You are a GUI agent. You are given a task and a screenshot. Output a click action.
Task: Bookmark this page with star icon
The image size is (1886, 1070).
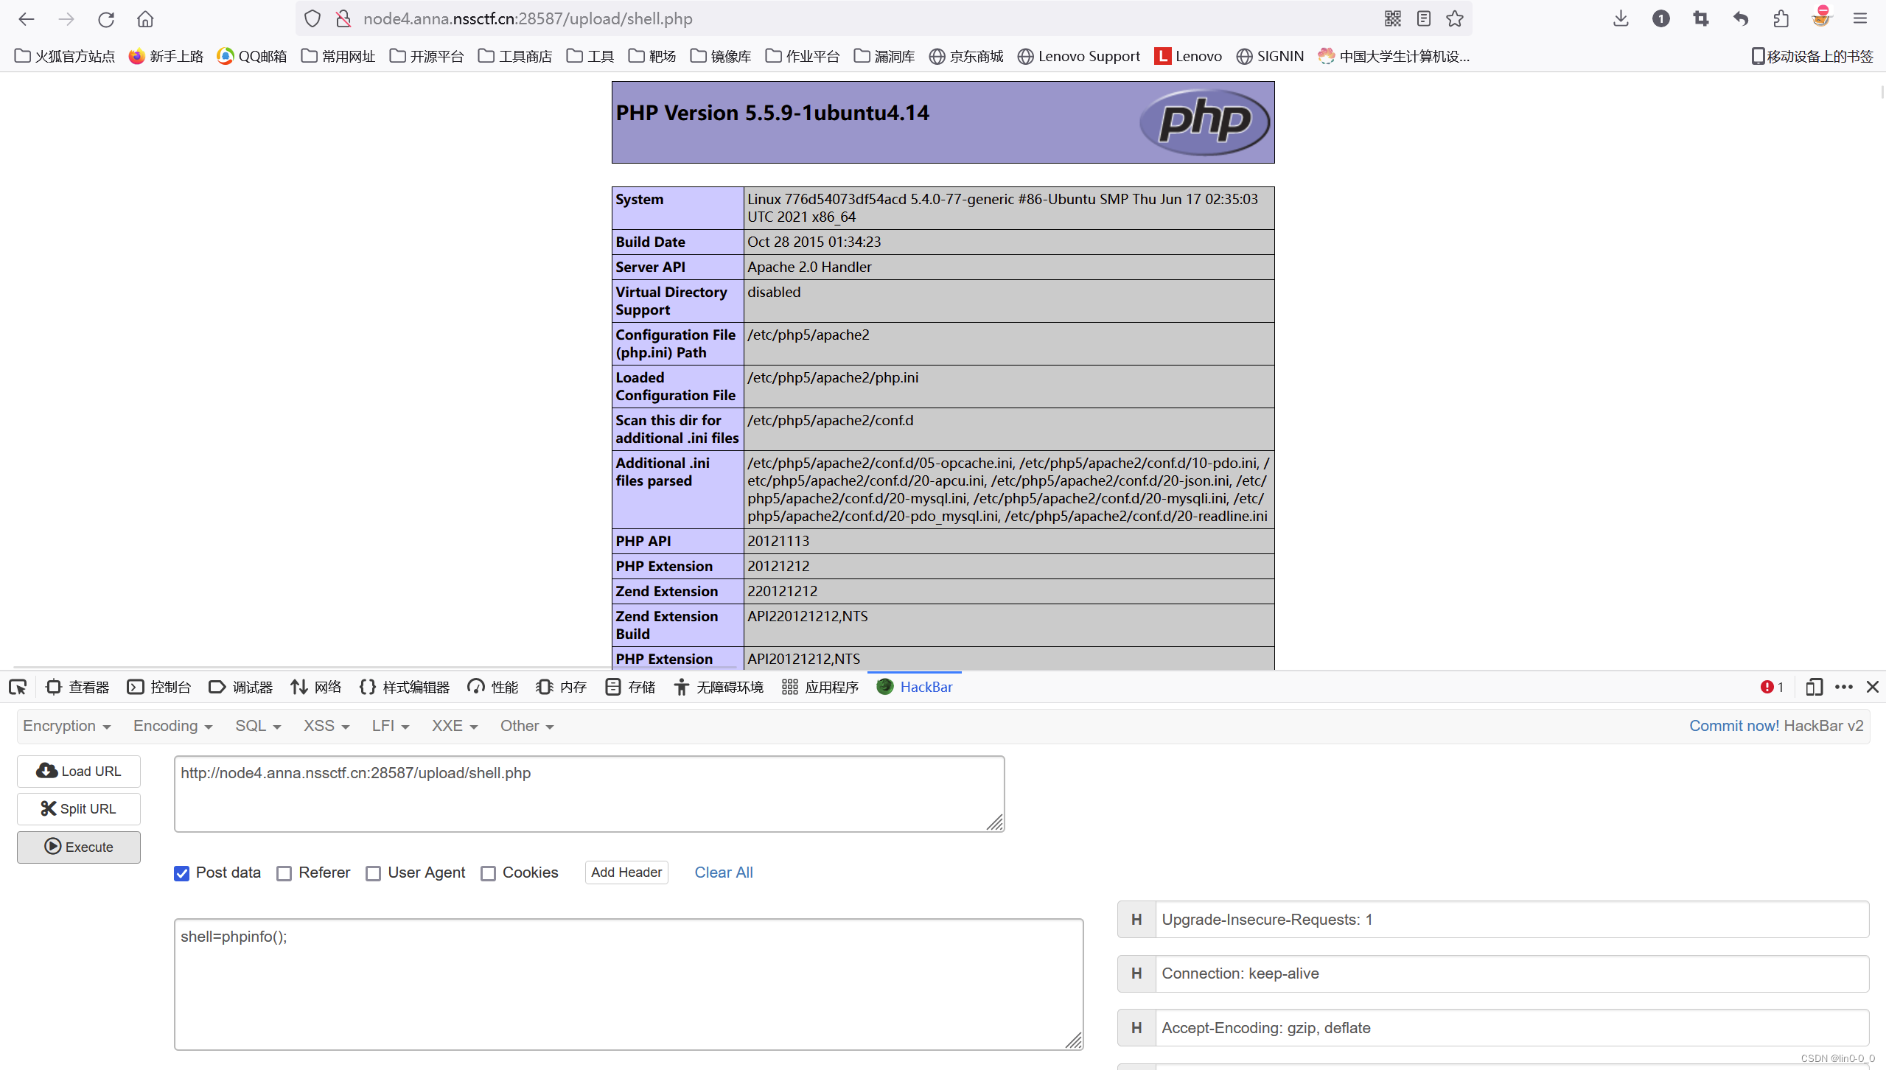click(x=1455, y=19)
